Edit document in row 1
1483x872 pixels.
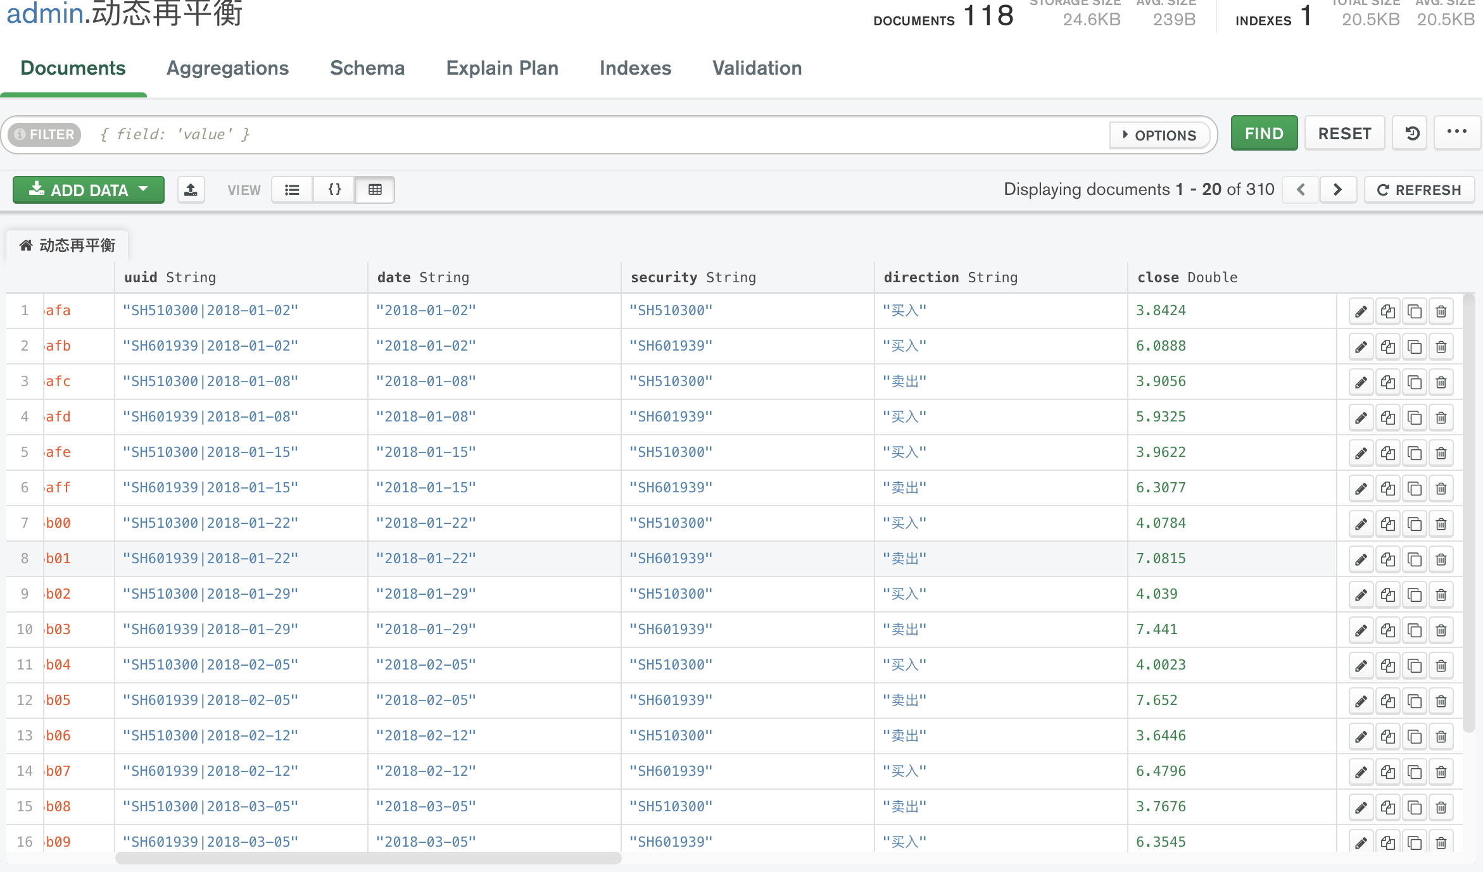coord(1360,311)
